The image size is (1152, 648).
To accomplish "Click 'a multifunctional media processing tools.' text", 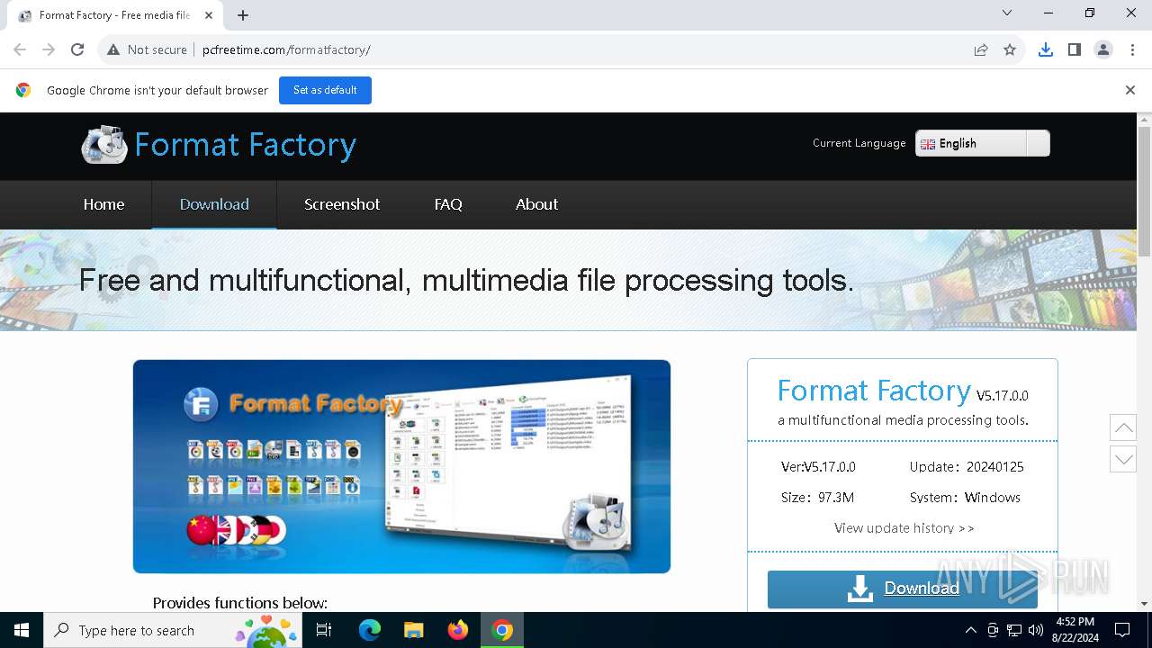I will (903, 420).
